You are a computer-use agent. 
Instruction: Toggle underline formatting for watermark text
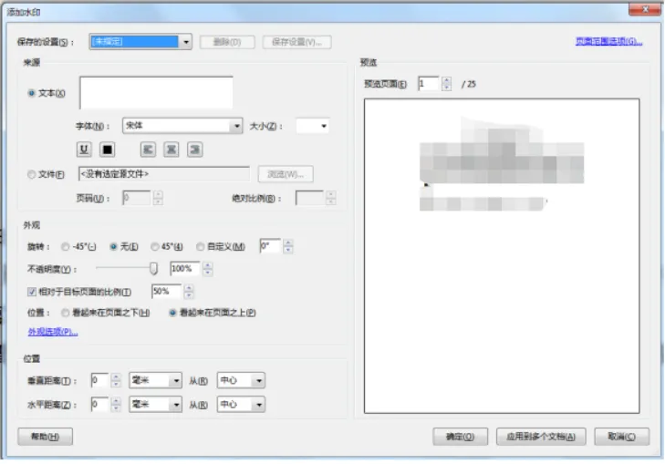pos(84,150)
